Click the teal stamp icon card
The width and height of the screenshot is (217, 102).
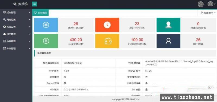[168, 25]
